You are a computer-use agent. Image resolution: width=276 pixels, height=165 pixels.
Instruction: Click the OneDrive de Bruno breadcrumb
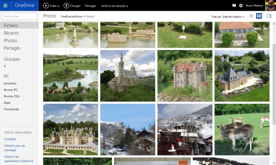tap(71, 17)
